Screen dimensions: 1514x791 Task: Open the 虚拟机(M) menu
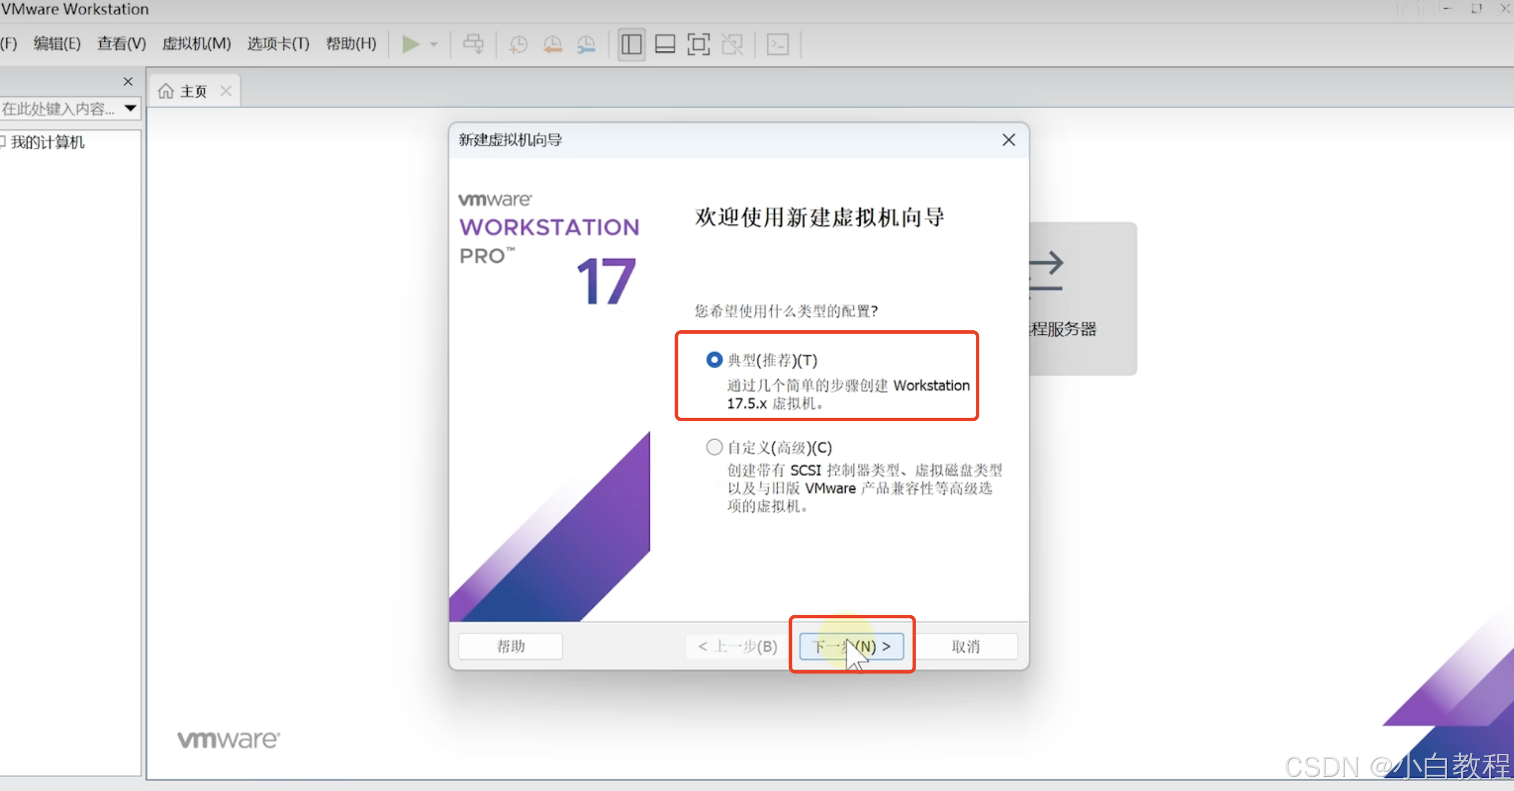196,43
